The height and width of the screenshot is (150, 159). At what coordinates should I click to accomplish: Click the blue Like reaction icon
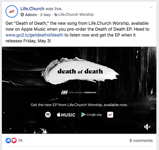(8, 140)
